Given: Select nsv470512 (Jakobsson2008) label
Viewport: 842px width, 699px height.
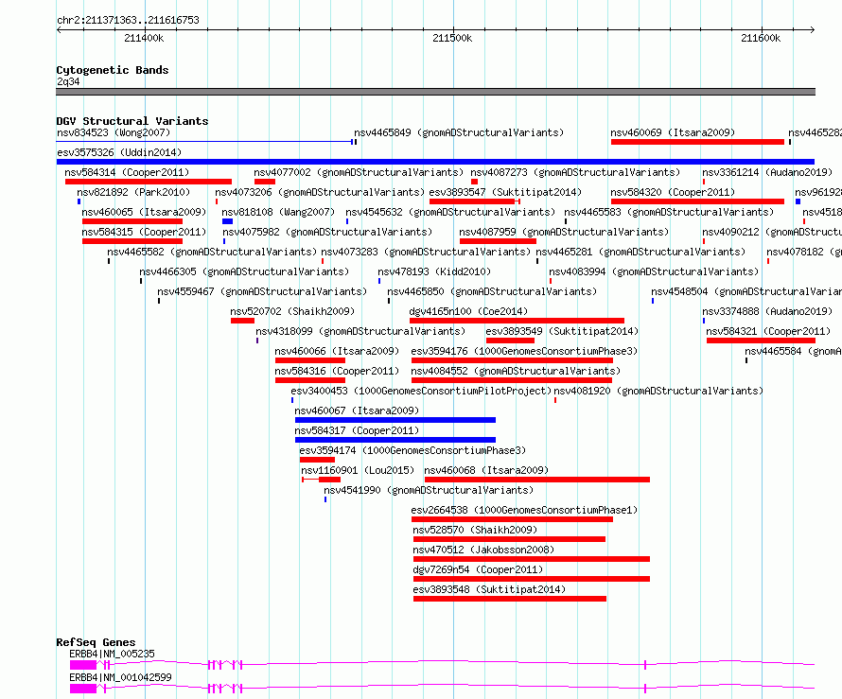Looking at the screenshot, I should coord(483,550).
